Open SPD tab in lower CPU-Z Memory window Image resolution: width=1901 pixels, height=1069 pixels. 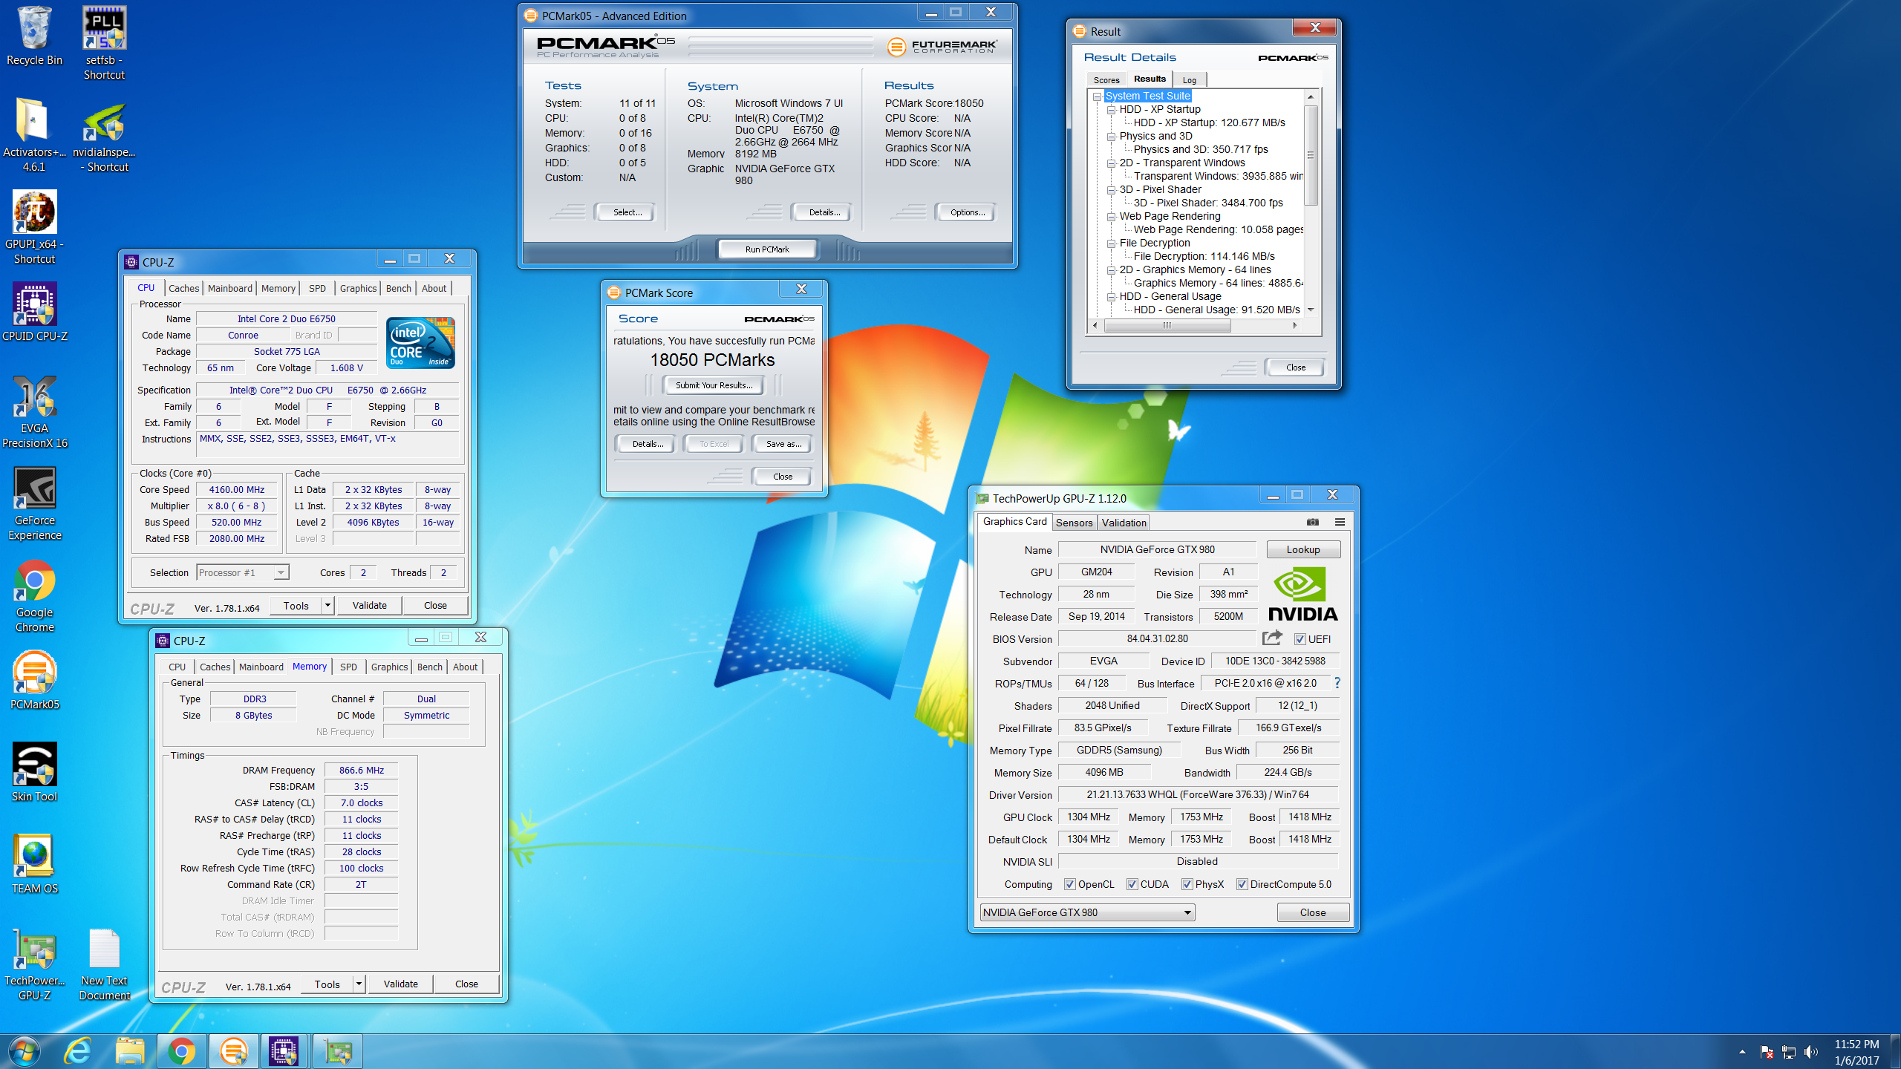348,667
